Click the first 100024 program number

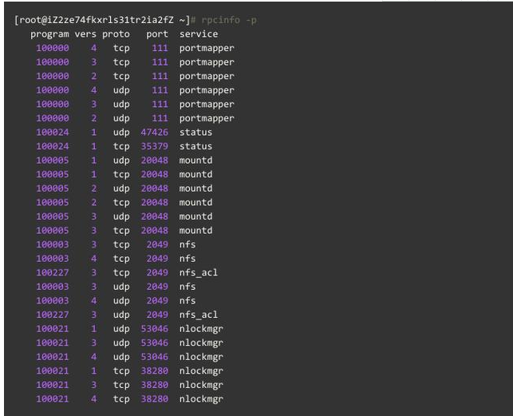[53, 133]
